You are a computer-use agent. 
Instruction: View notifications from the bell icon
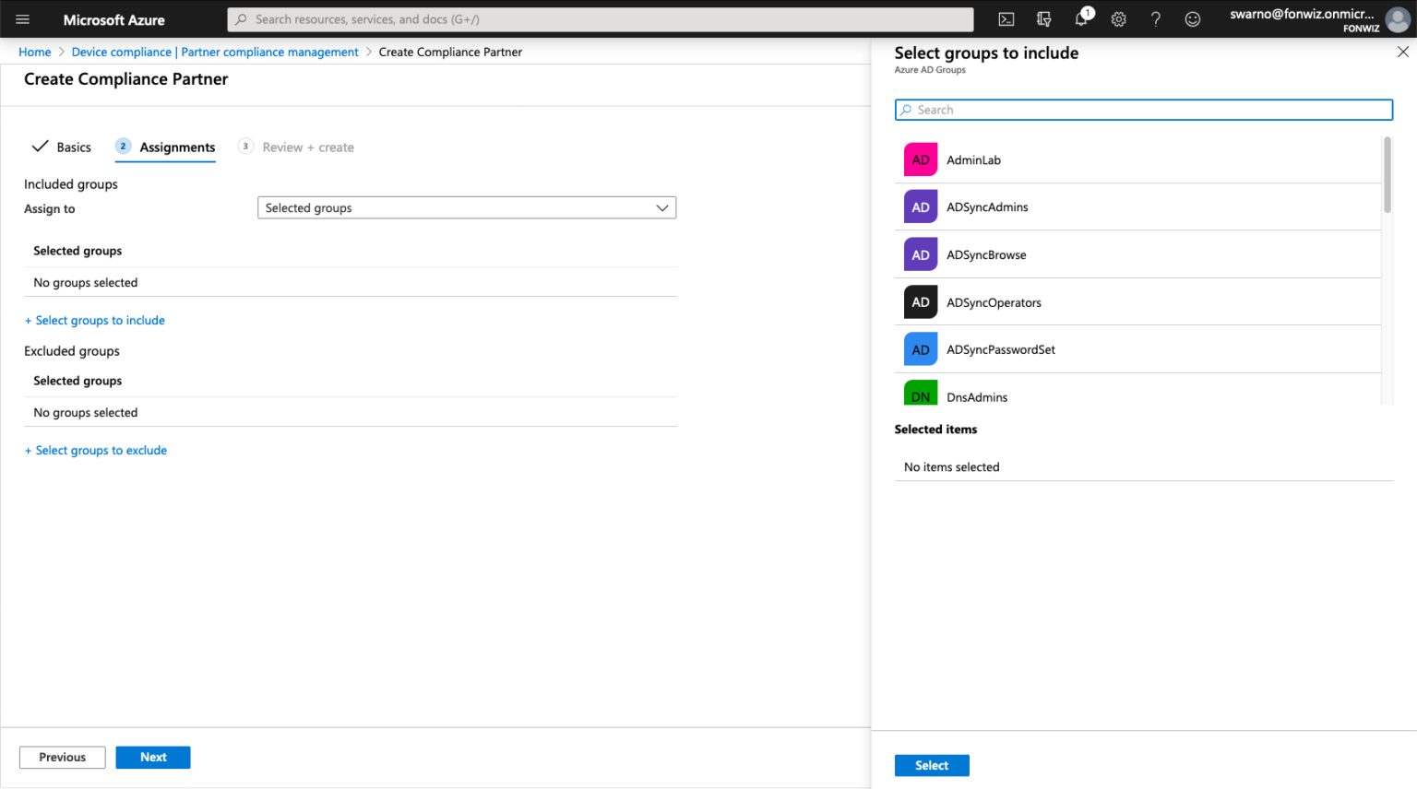(1081, 18)
